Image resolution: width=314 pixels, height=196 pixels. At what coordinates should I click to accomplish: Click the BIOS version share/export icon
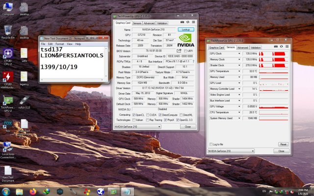point(179,50)
